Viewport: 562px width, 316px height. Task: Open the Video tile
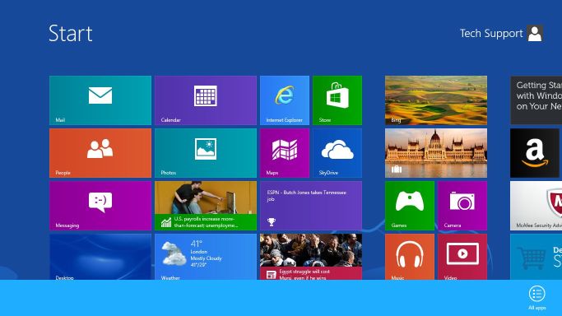coord(462,257)
